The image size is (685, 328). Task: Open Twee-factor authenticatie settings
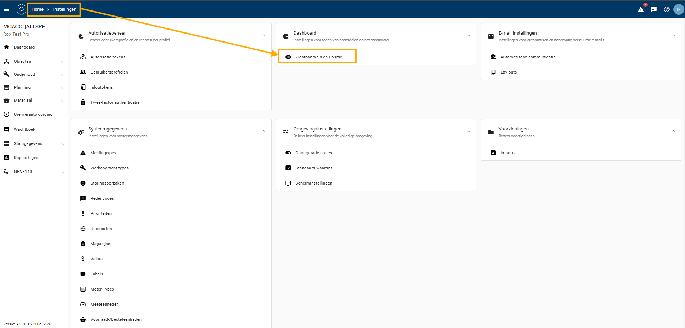click(115, 102)
